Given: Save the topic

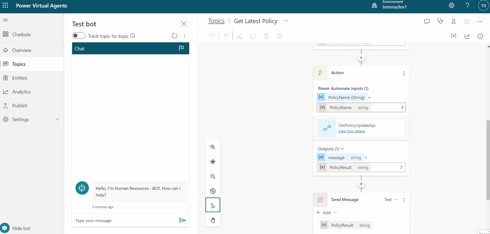Looking at the screenshot, I should coord(467,21).
